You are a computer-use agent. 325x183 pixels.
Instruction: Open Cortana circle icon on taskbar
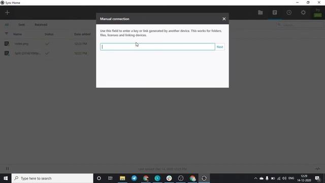click(x=99, y=178)
